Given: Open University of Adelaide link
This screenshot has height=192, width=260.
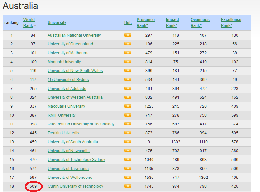Looking at the screenshot, I should [67, 89].
